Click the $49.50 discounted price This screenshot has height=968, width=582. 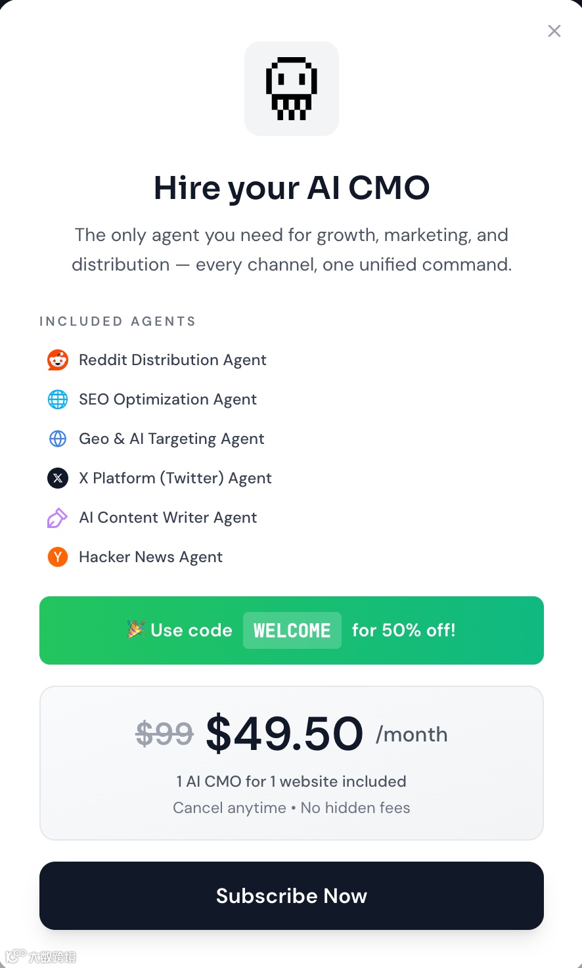(284, 734)
